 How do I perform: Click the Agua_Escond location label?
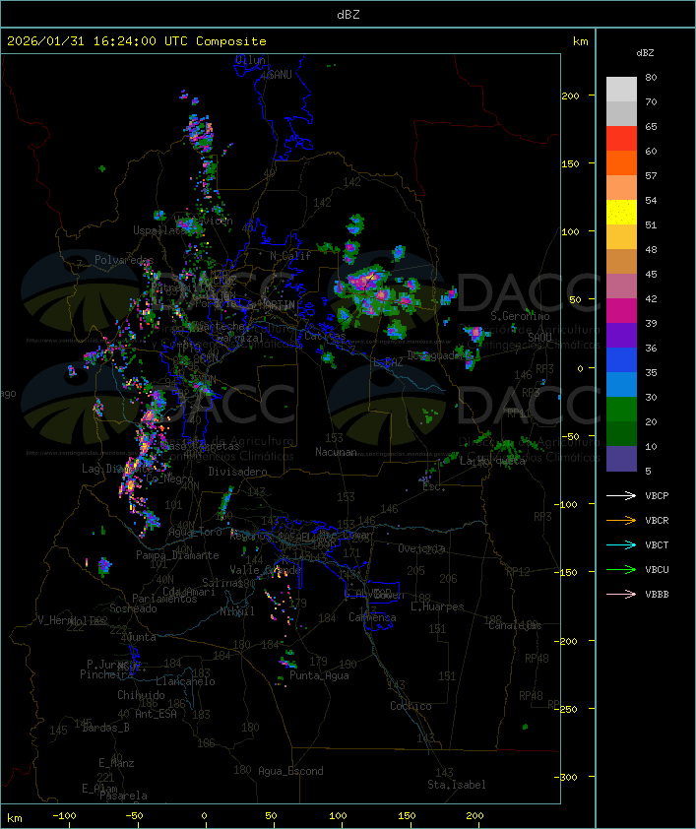(x=290, y=771)
